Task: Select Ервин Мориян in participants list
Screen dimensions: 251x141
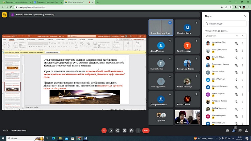Action: pos(225,95)
